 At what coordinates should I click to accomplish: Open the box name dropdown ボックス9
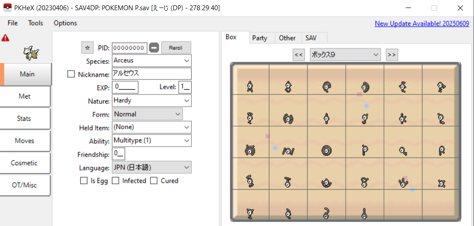[x=345, y=55]
